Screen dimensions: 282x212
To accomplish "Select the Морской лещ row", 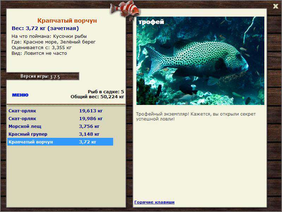I will click(60, 126).
